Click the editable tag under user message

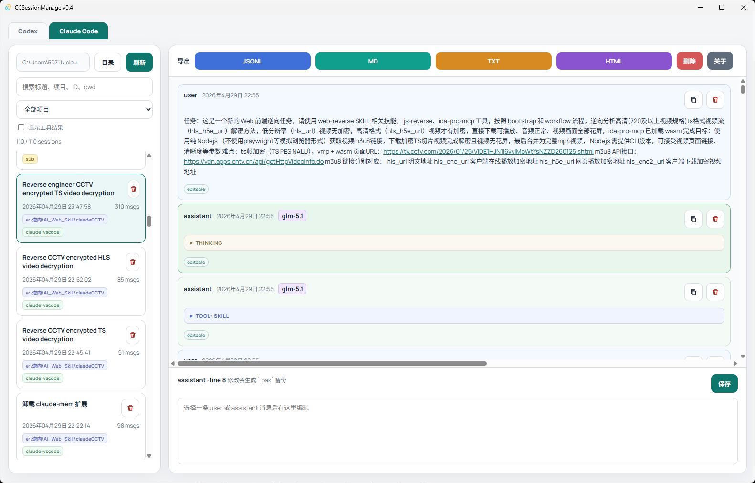pos(196,189)
